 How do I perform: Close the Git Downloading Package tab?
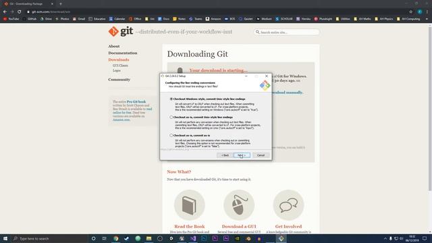coord(52,4)
